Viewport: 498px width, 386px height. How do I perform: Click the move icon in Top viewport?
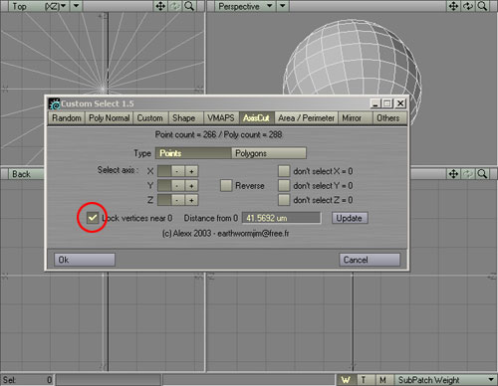pyautogui.click(x=160, y=6)
